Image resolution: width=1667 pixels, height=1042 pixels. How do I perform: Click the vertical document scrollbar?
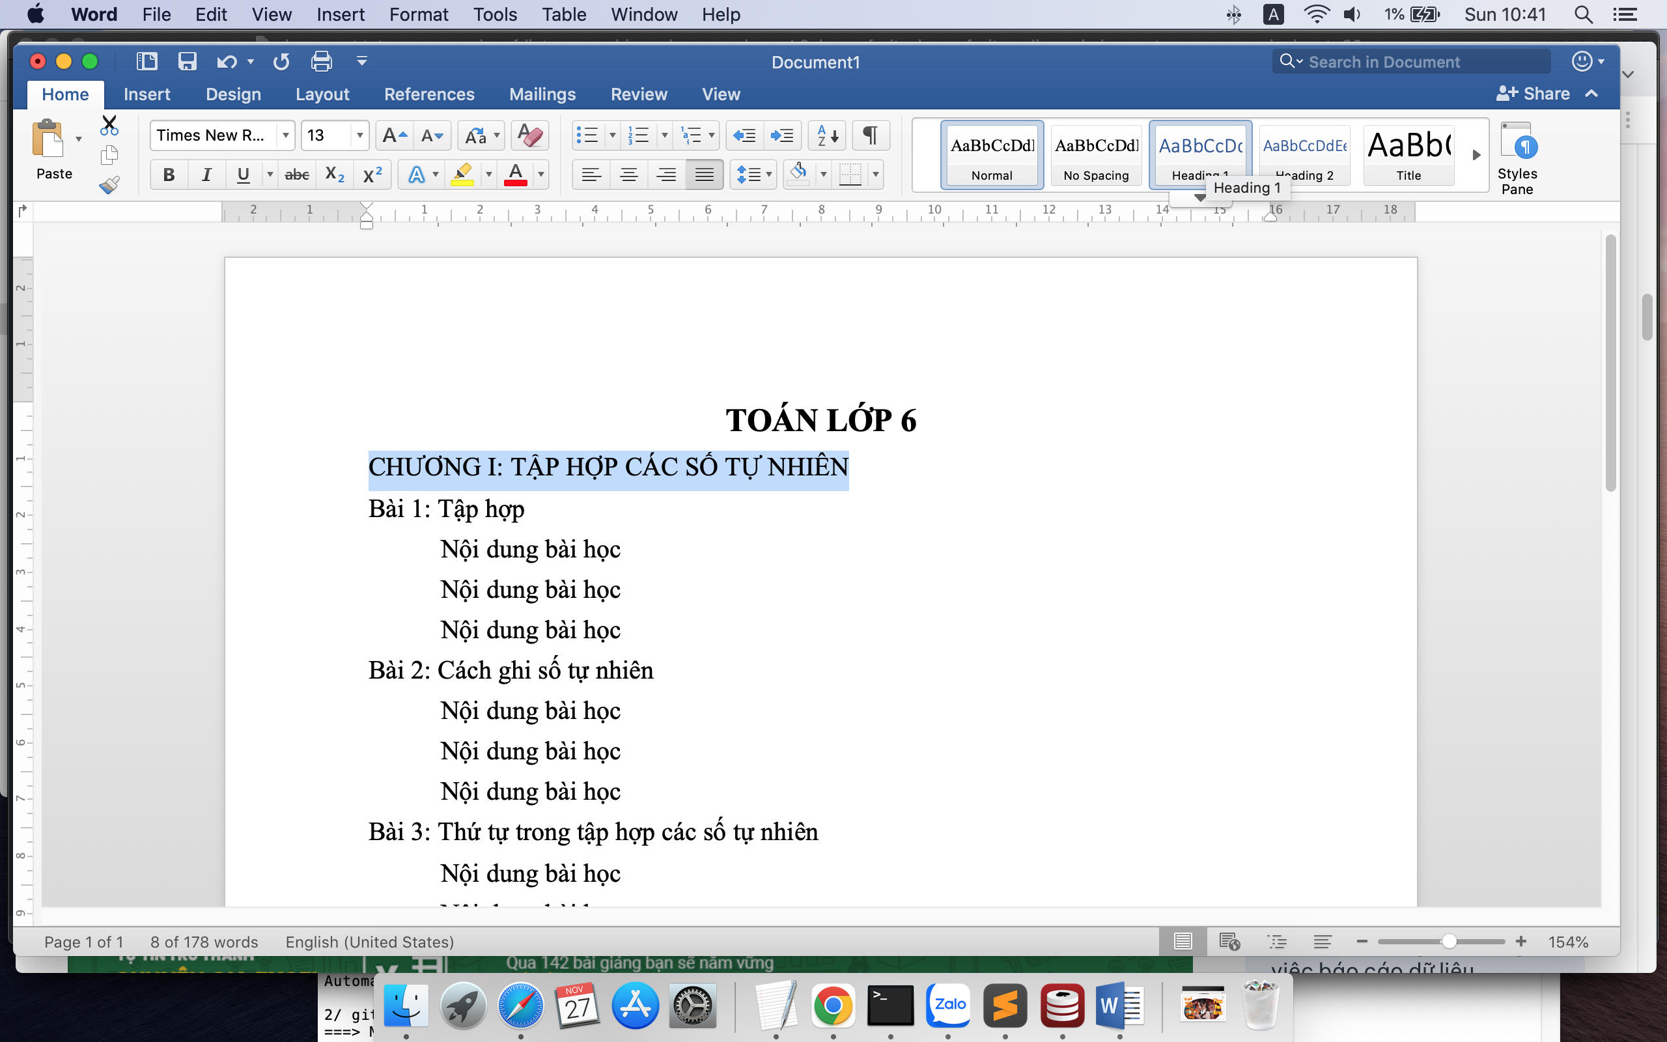coord(1610,363)
